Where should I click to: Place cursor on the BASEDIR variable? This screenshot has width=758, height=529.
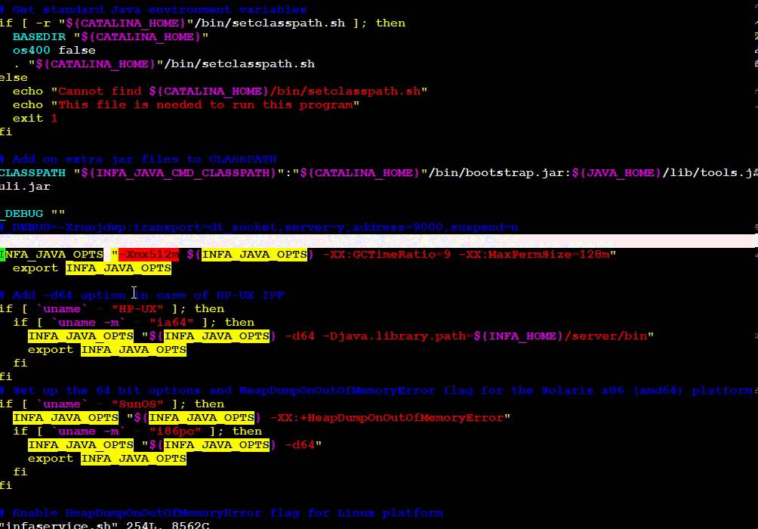pos(39,37)
